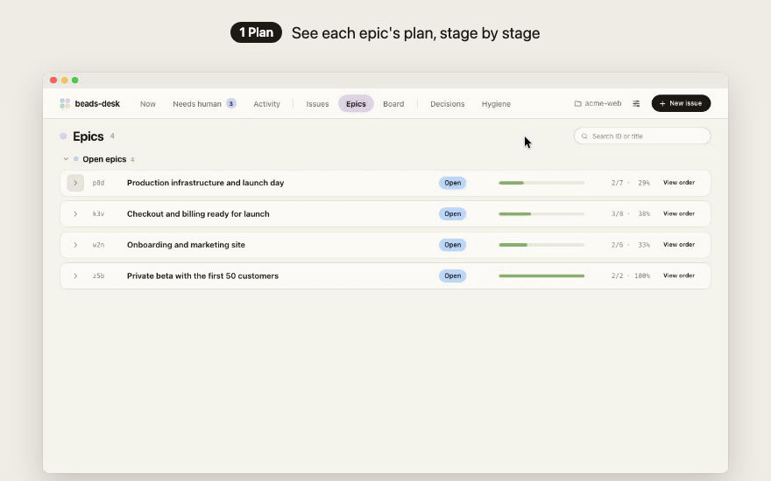Click the 38% completion value
The width and height of the screenshot is (771, 481).
click(x=644, y=214)
